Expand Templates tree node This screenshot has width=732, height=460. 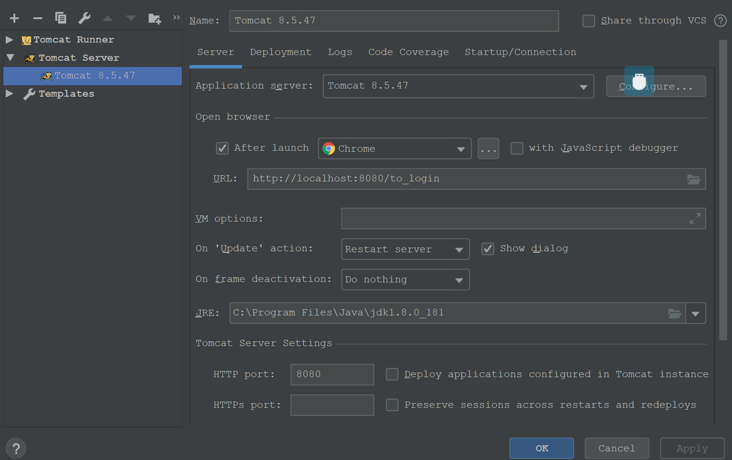(x=9, y=94)
